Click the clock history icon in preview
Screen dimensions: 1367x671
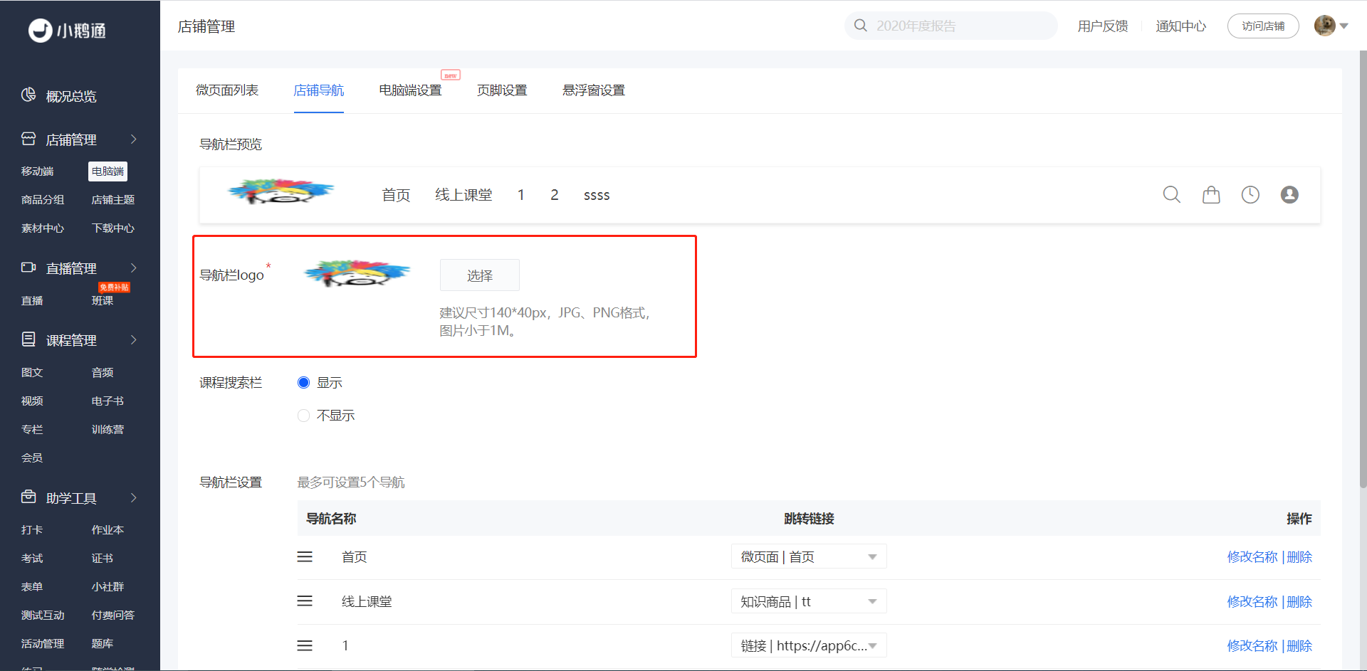tap(1250, 194)
